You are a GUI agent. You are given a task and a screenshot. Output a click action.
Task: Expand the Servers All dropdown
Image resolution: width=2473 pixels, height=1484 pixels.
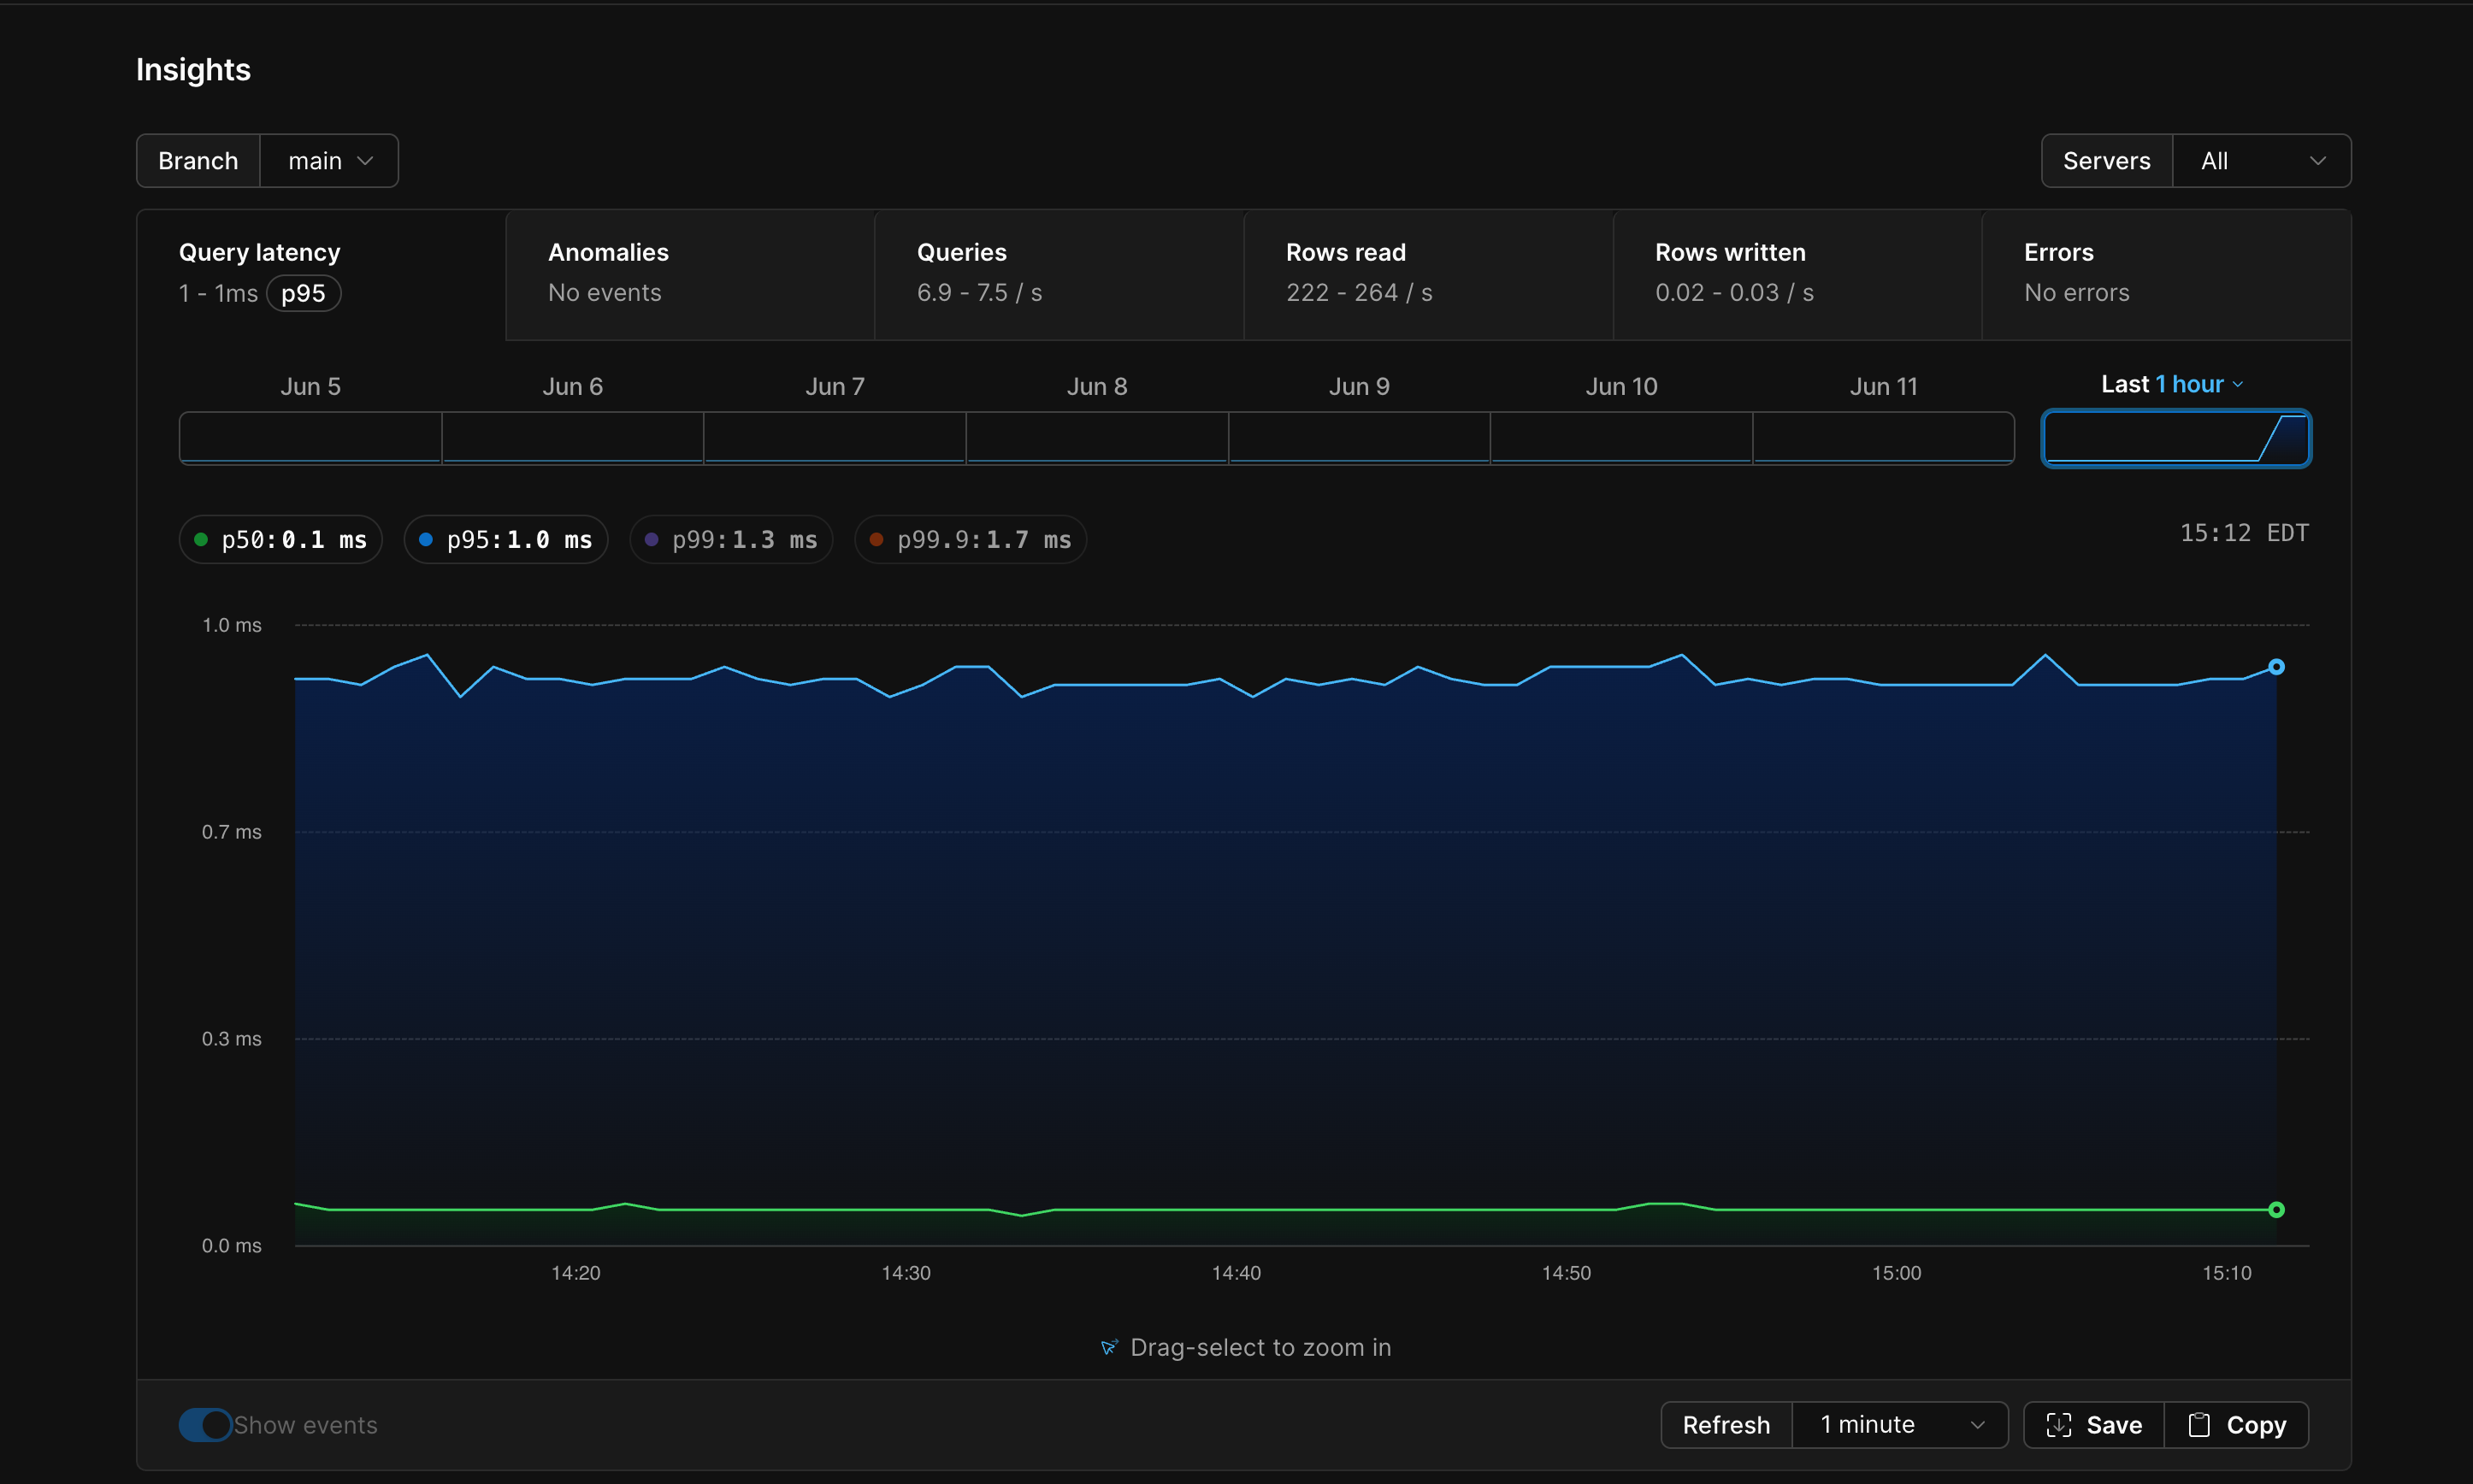coord(2261,161)
